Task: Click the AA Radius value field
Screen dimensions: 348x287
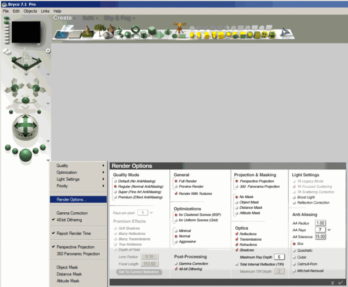Action: coord(320,223)
